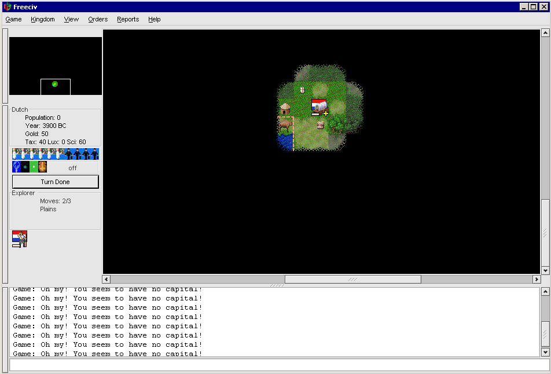Click the Moves: 2/3 text
Image resolution: width=551 pixels, height=374 pixels.
(x=56, y=201)
